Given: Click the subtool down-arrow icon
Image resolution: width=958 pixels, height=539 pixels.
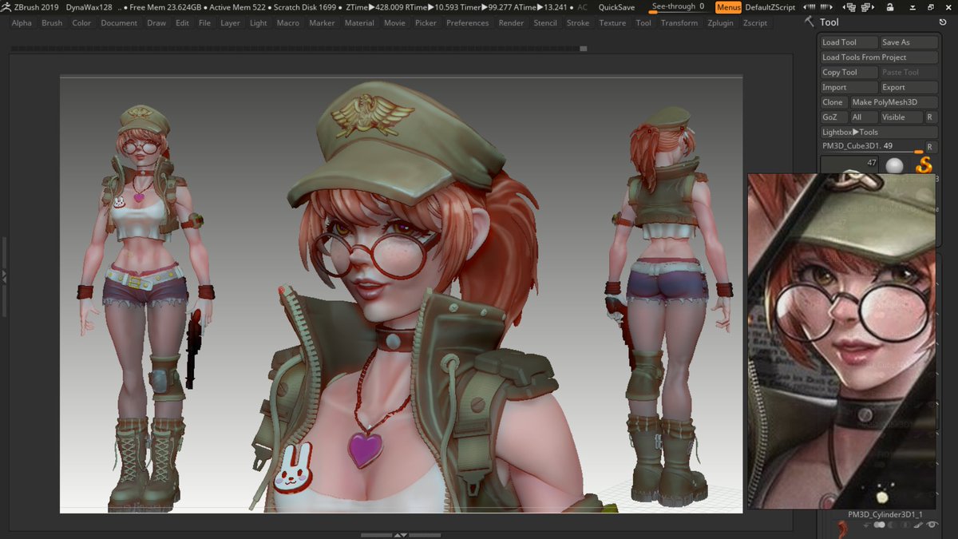Looking at the screenshot, I should [866, 525].
